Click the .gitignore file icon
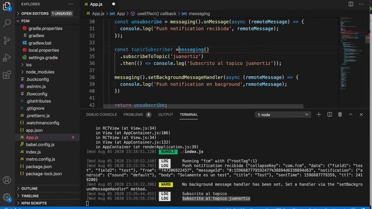This screenshot has width=372, height=209. pyautogui.click(x=22, y=109)
